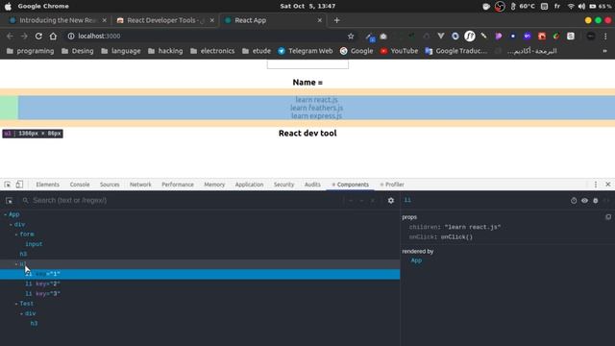Open the YouTube bookmark
This screenshot has height=346, width=615.
pos(399,51)
